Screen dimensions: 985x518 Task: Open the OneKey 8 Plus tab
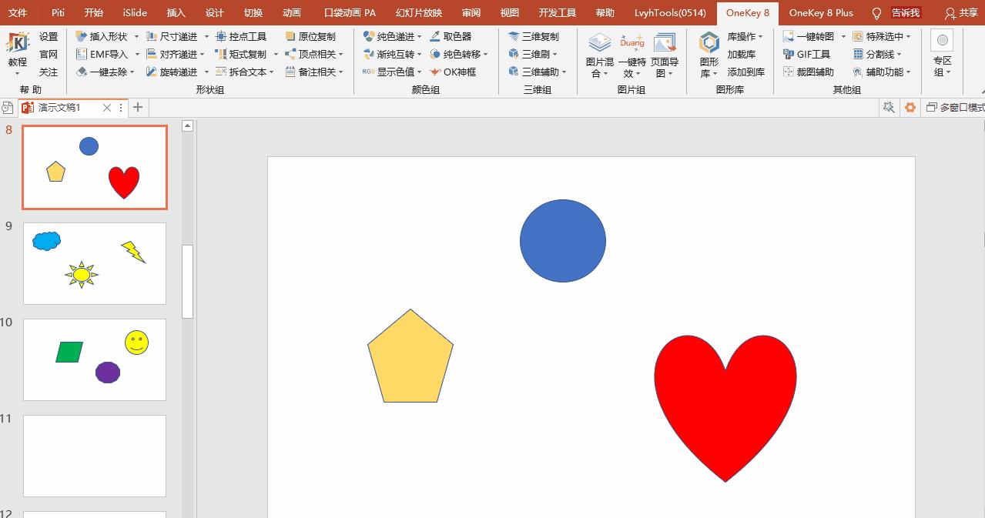821,13
